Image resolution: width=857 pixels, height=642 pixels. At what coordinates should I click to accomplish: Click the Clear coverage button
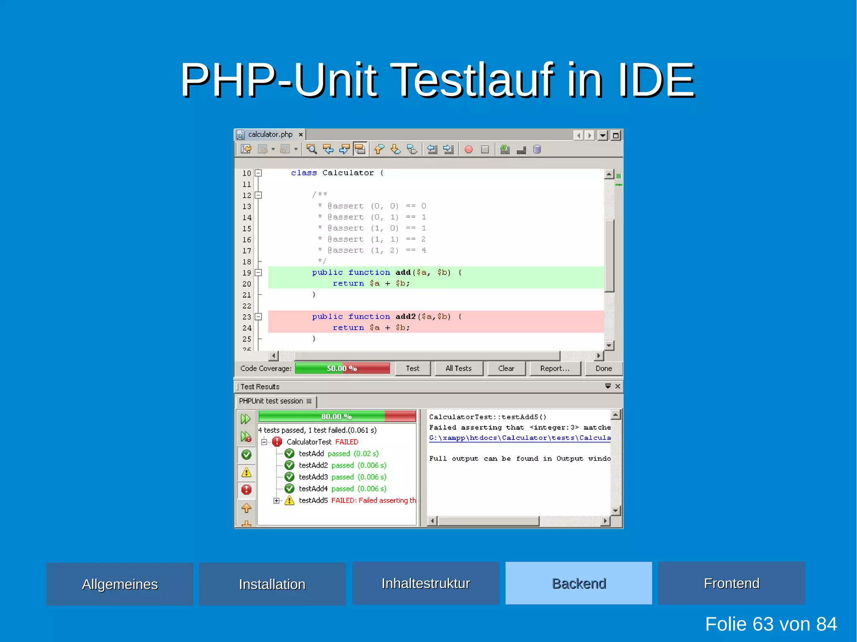506,368
